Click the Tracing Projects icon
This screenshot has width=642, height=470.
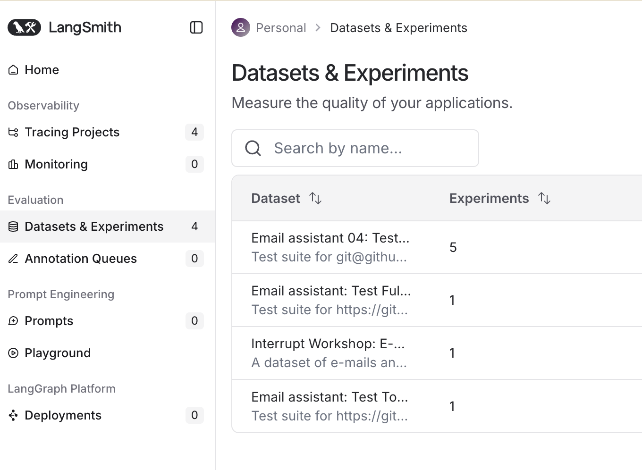click(13, 132)
